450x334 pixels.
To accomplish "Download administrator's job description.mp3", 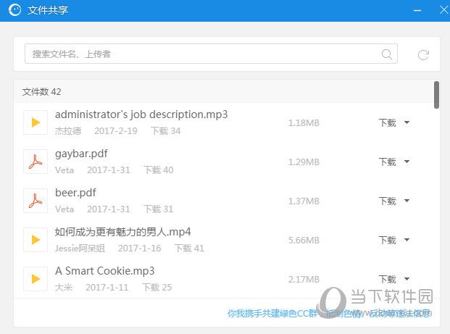I will (x=387, y=123).
